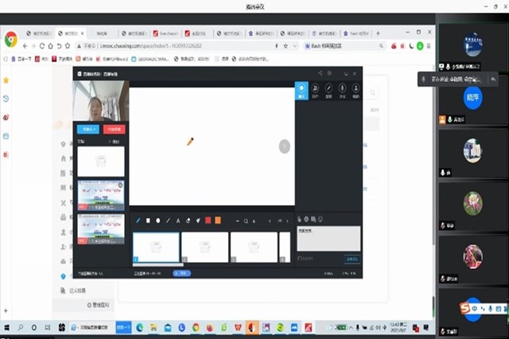Select the ellipse shape tool
509x339 pixels.
[x=157, y=220]
